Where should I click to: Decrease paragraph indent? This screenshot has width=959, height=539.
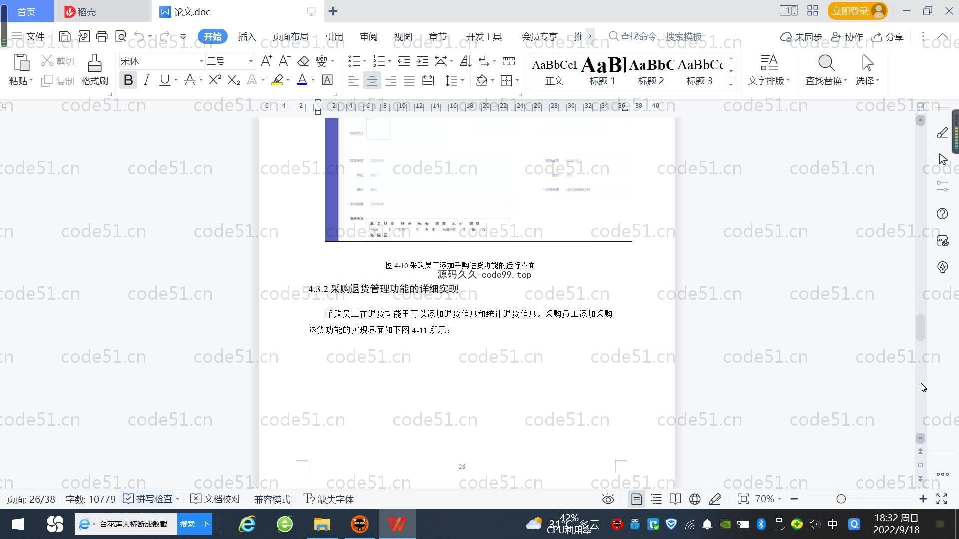pyautogui.click(x=404, y=61)
